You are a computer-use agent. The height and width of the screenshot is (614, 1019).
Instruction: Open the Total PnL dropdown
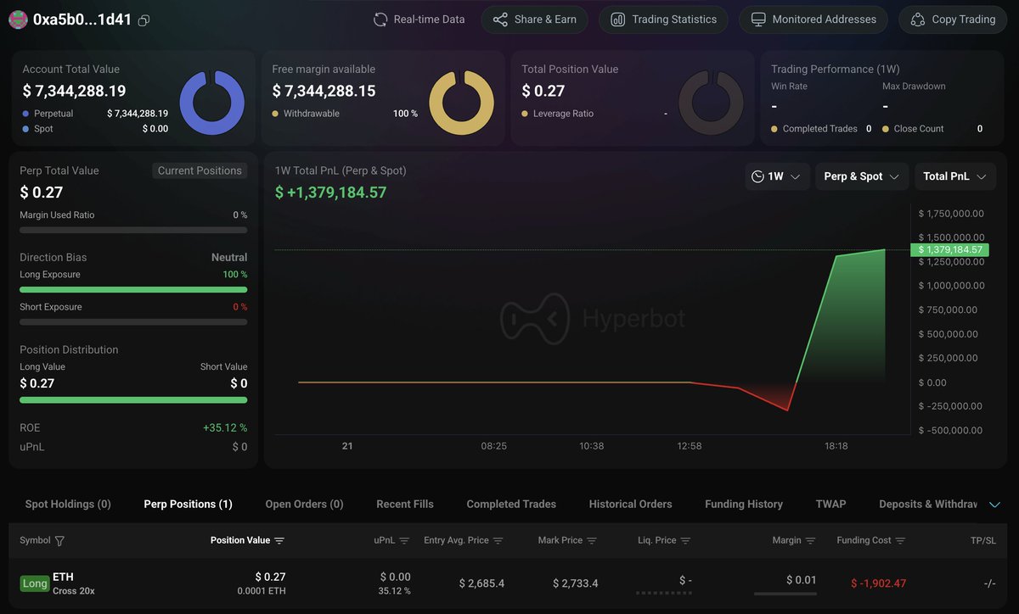[x=954, y=176]
